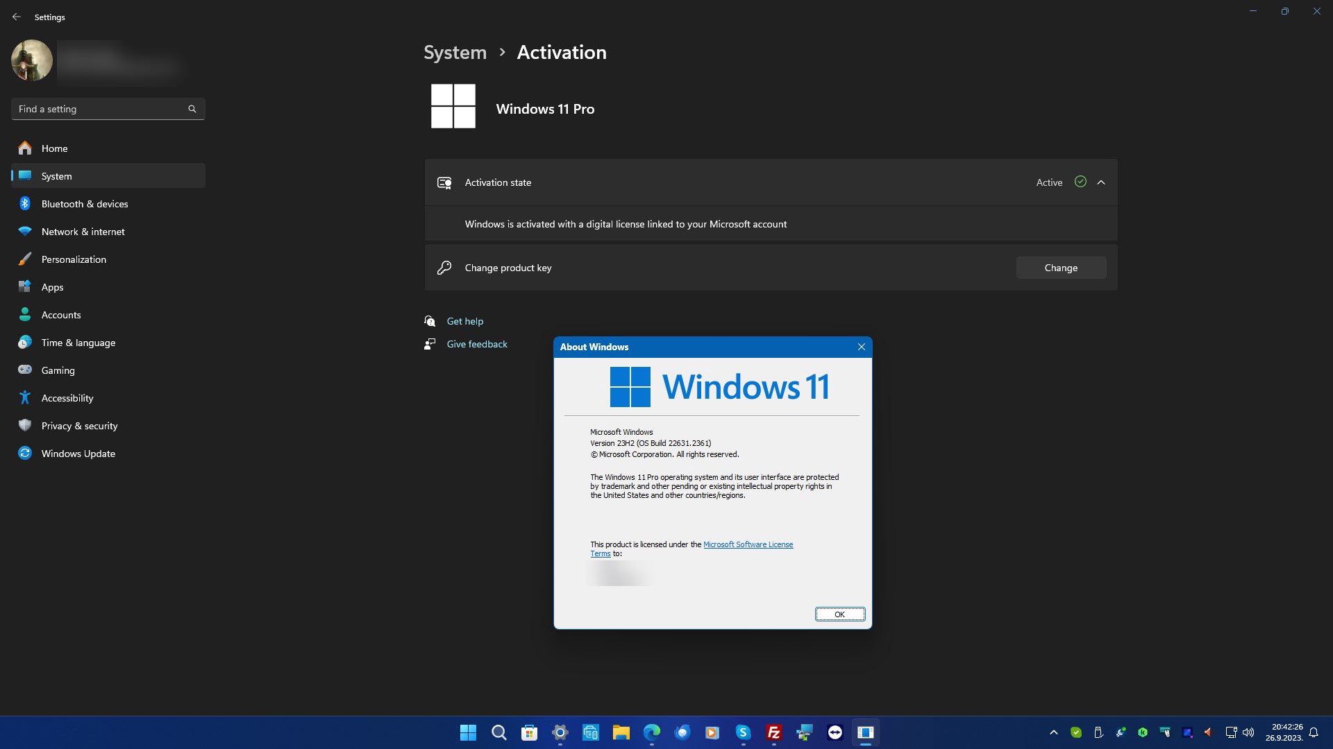Click the back arrow in Settings

pyautogui.click(x=17, y=17)
